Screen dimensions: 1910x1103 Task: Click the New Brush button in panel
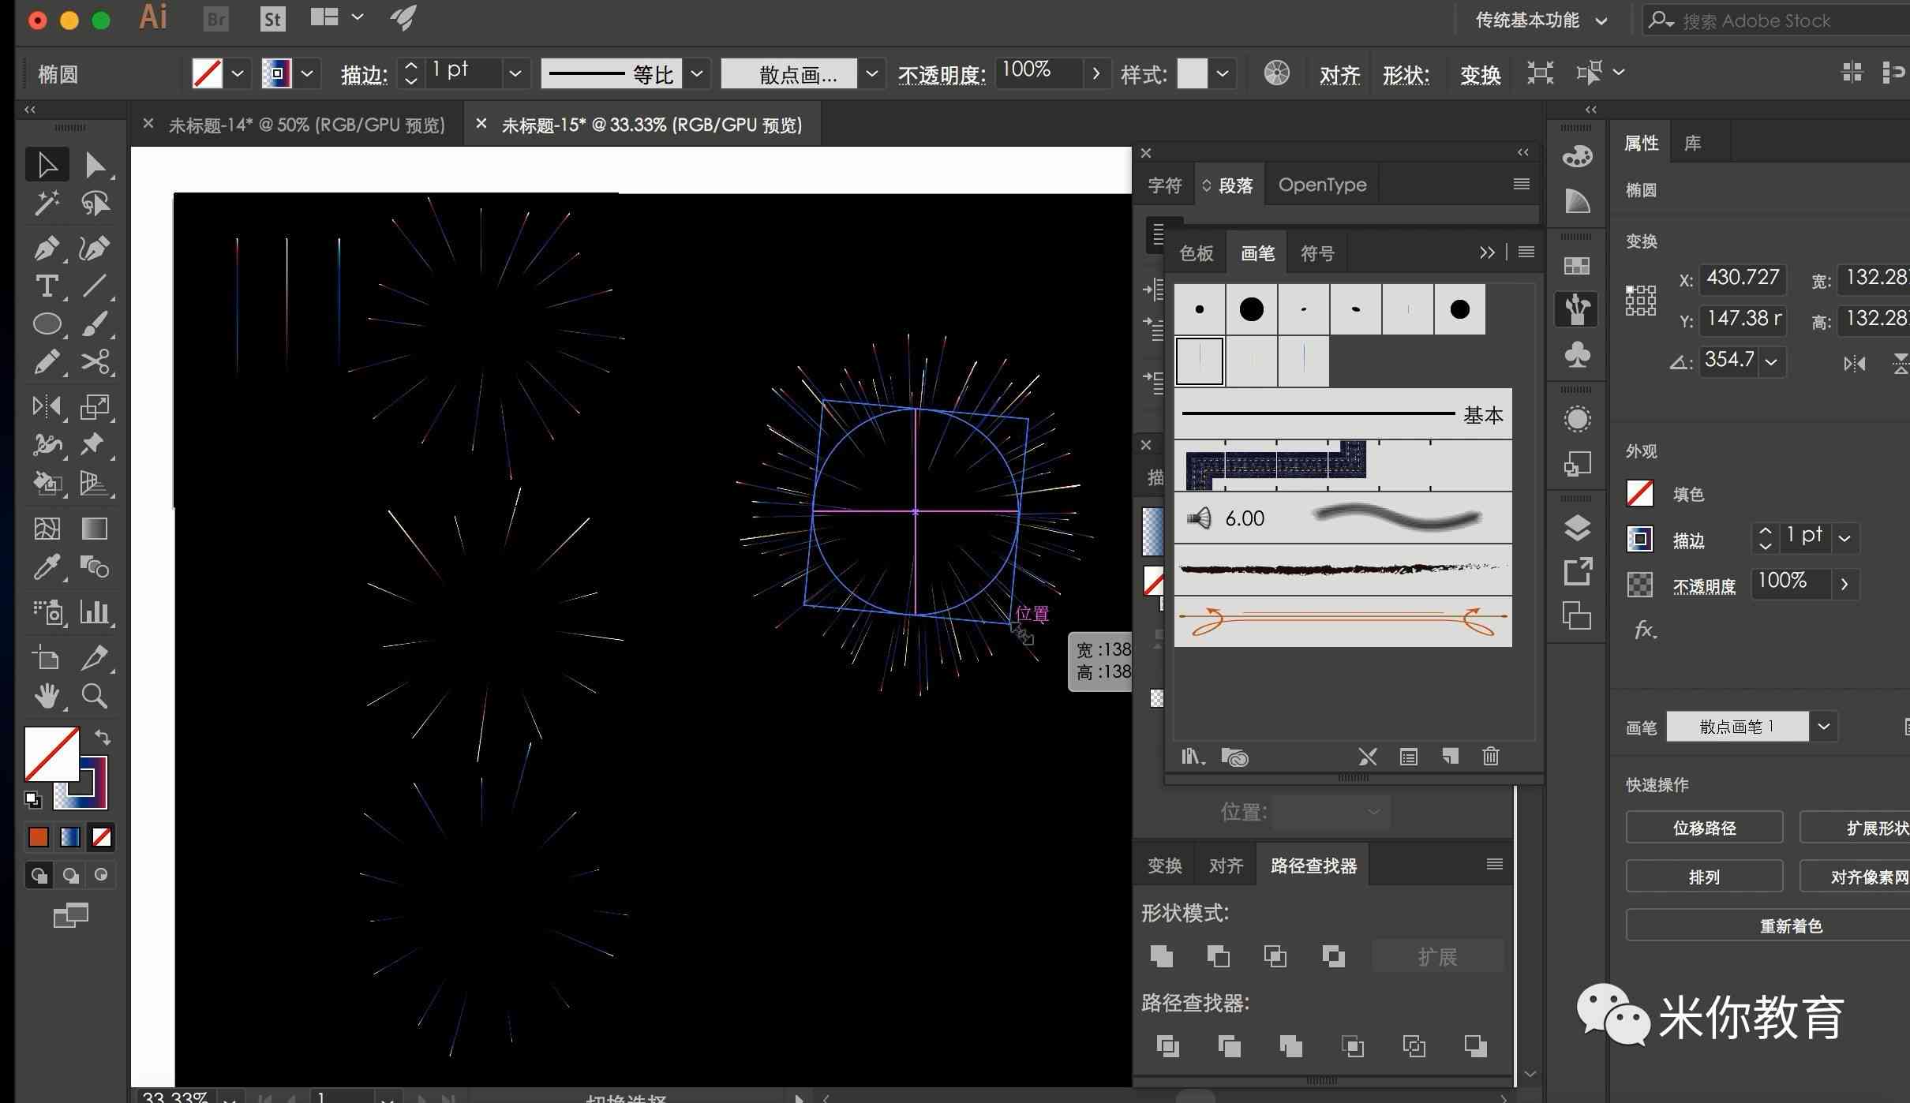coord(1449,755)
